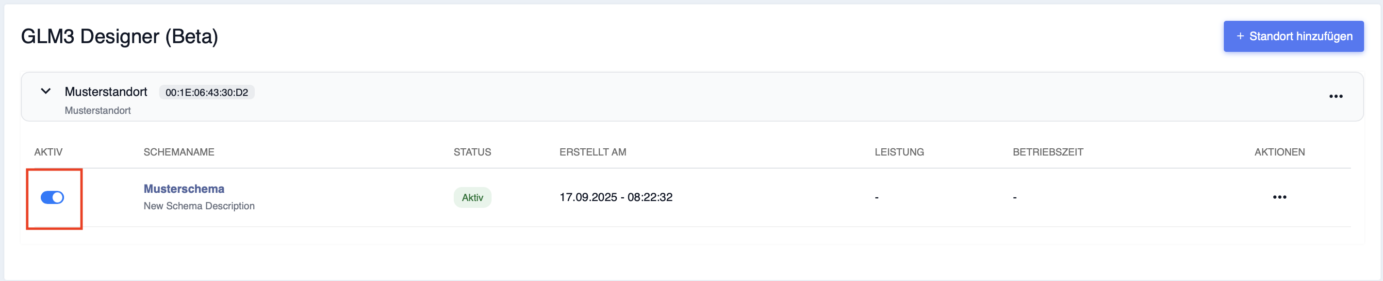
Task: Click the Musterstandort location title
Action: click(x=106, y=92)
